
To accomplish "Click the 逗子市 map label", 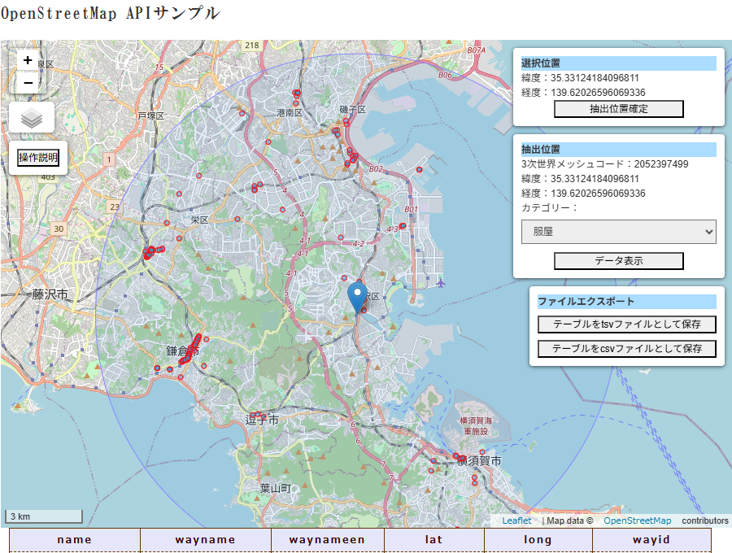I will coord(262,420).
